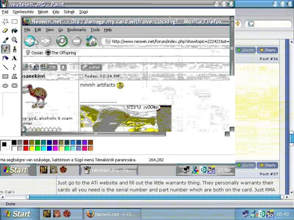The width and height of the screenshot is (294, 220).
Task: Click the portrait icon in the bottom quick launch bar
Action: (57, 214)
